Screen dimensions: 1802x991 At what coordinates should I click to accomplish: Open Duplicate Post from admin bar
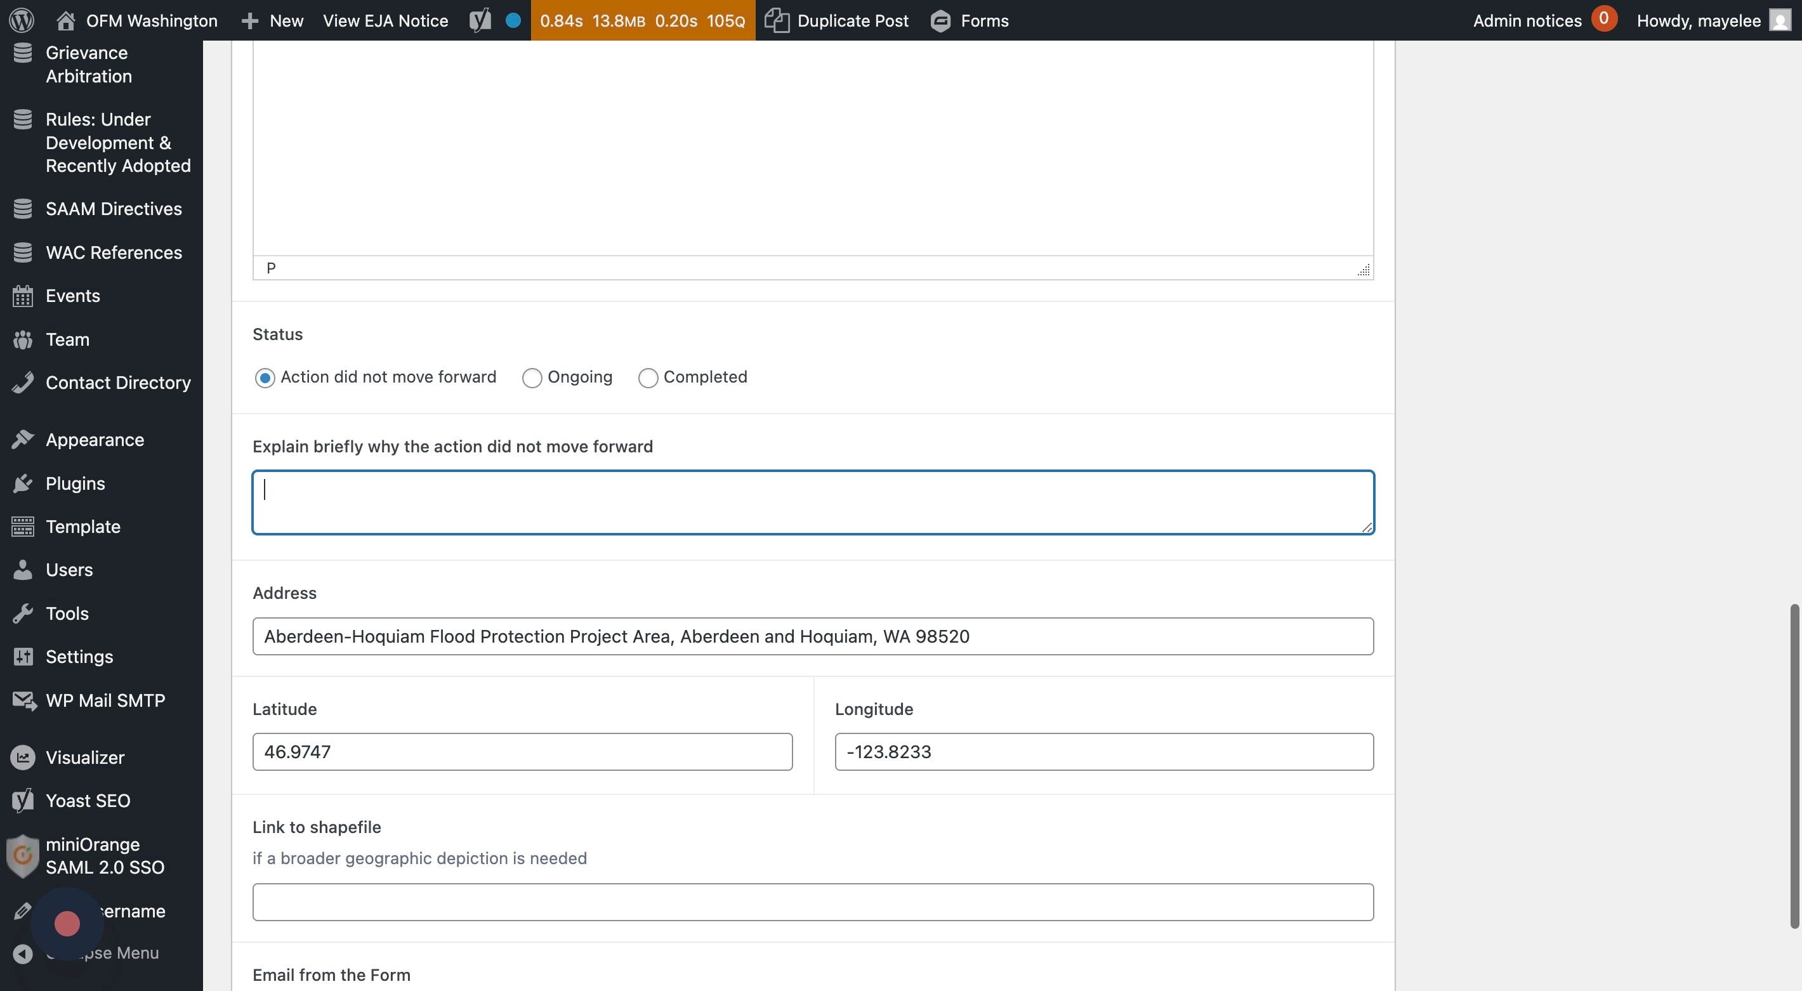point(837,20)
